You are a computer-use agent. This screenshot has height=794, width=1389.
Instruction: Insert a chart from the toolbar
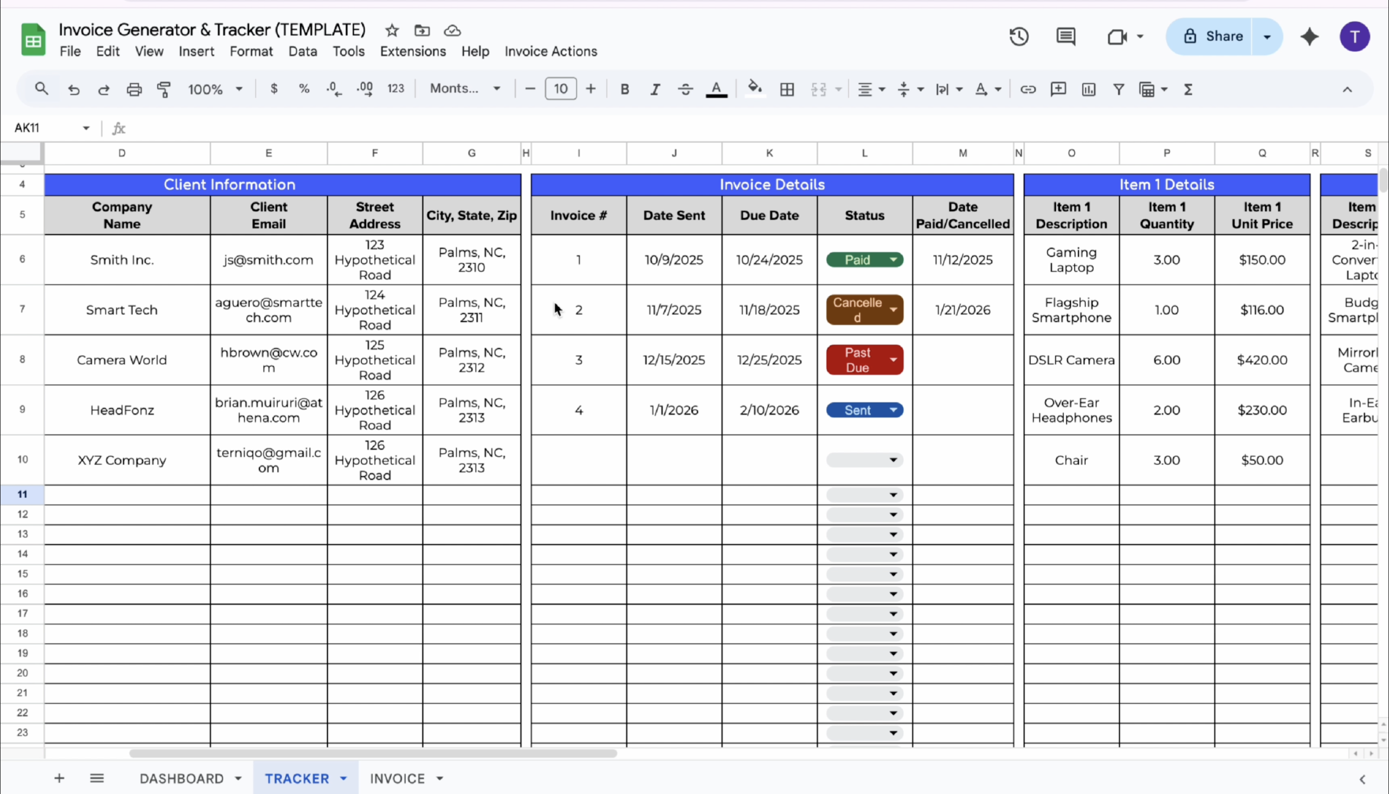[x=1088, y=89]
